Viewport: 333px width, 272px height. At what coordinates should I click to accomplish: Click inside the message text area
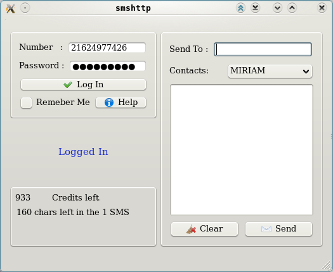pos(242,150)
